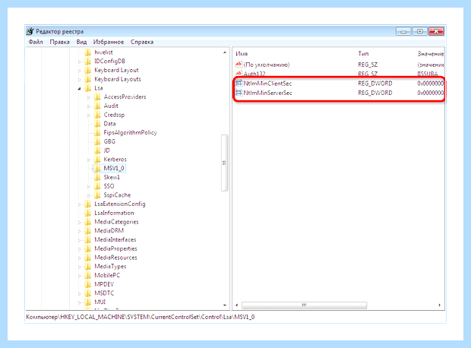Click the tree pane scroll-up arrow
Viewport: 471px width, 348px height.
[x=225, y=52]
